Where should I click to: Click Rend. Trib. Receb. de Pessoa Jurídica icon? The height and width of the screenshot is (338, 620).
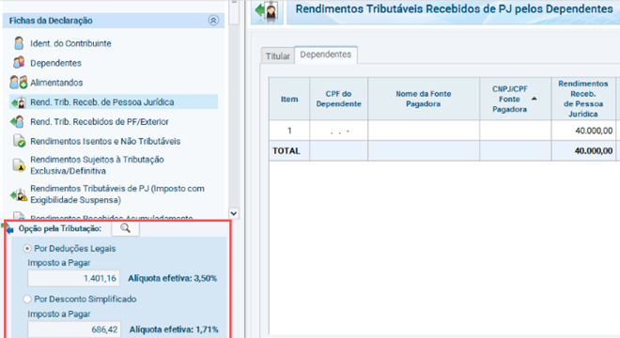(19, 102)
